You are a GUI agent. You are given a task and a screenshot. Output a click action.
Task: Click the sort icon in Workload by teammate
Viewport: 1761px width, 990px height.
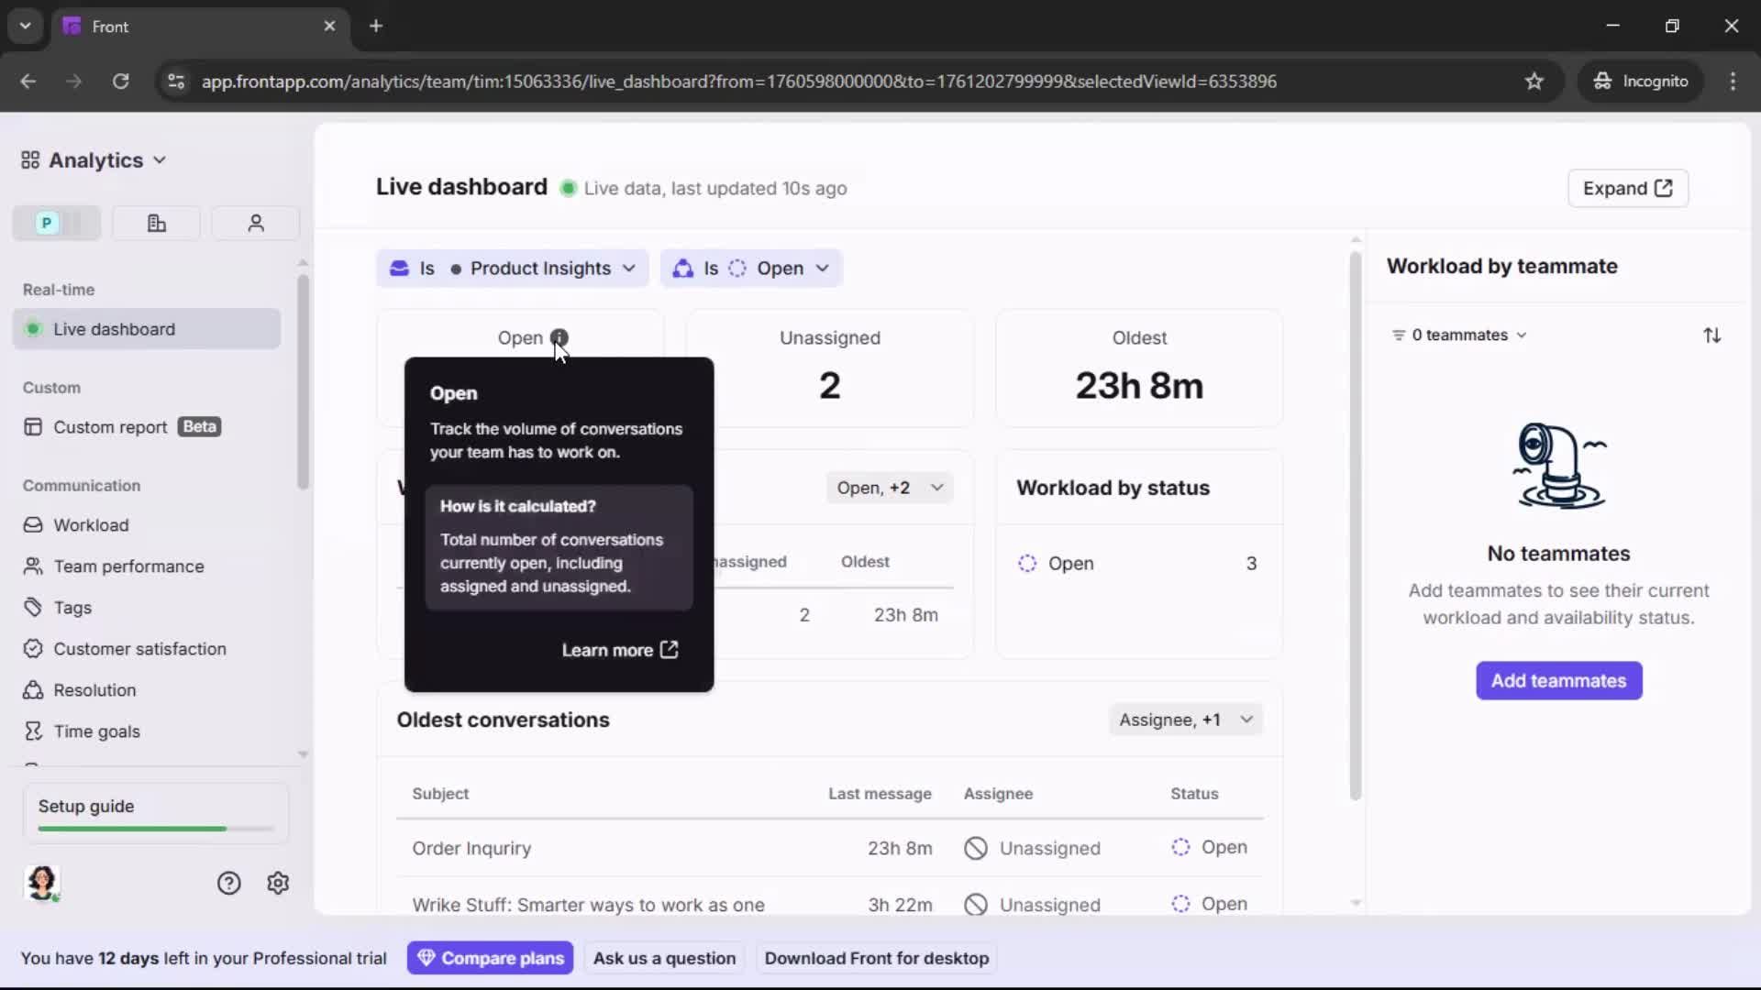1713,335
